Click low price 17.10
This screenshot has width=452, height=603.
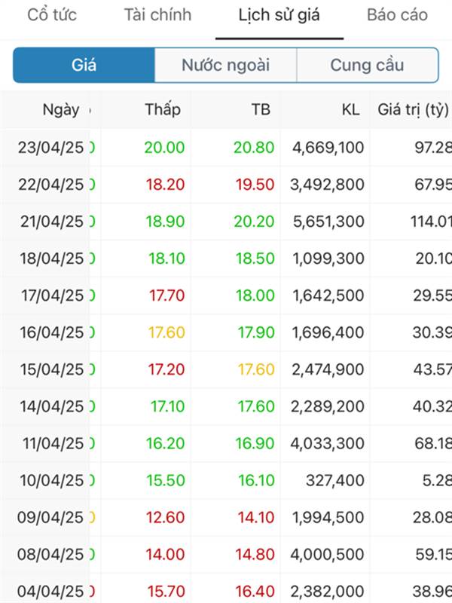click(x=167, y=406)
